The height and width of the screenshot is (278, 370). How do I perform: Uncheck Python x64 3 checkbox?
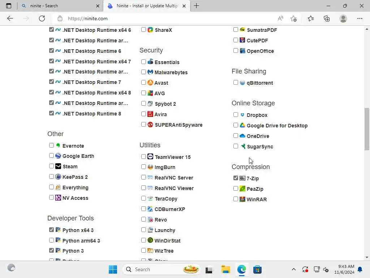[x=51, y=229]
